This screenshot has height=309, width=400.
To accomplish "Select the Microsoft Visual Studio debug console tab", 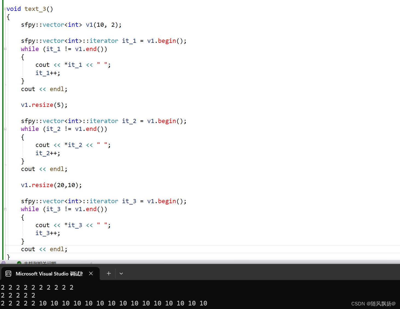I will [50, 274].
